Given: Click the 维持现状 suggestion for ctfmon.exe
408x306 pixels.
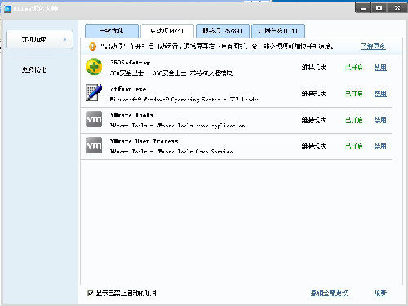Looking at the screenshot, I should click(x=313, y=94).
